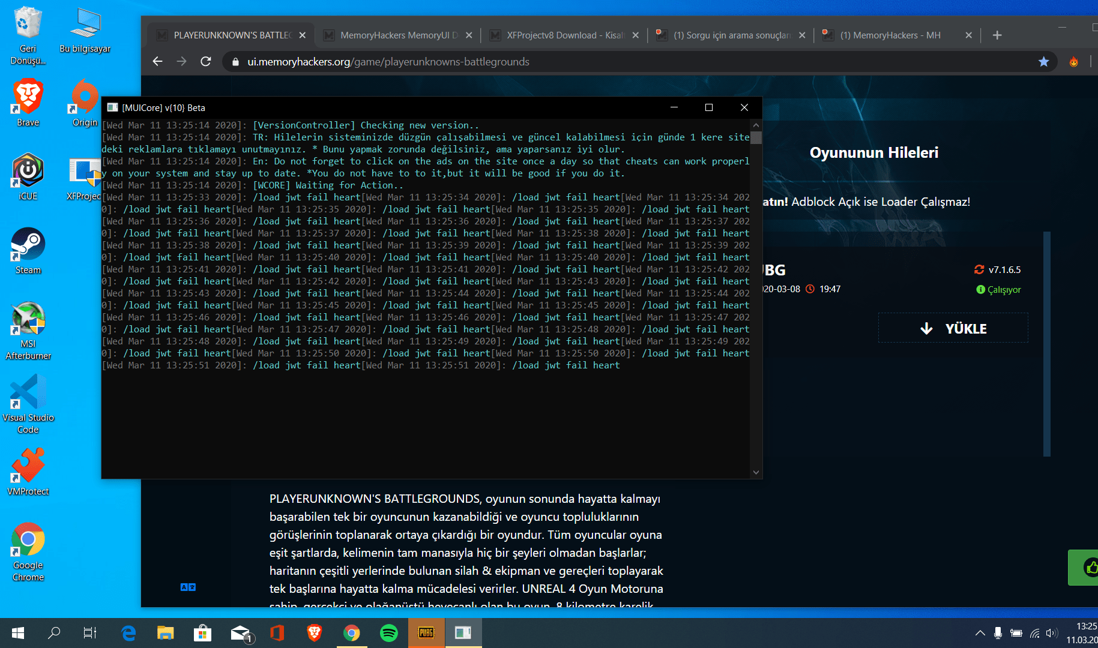
Task: Open Bu bilgisayar desktop icon
Action: coord(85,30)
